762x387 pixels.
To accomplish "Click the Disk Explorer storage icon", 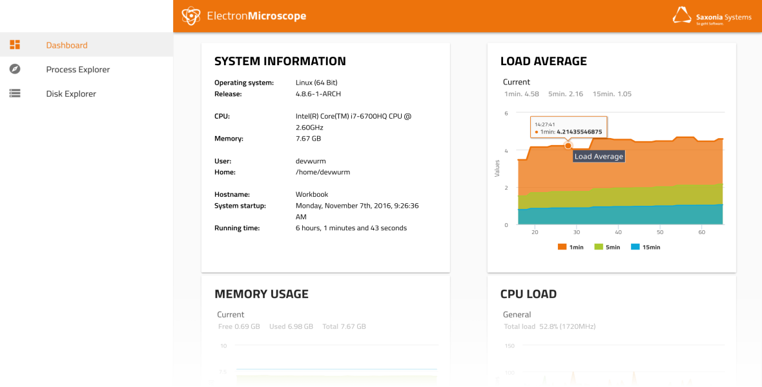I will coord(15,94).
